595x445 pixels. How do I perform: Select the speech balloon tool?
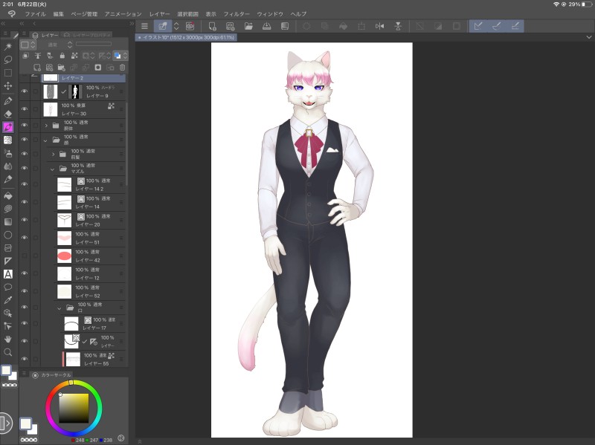(8, 287)
